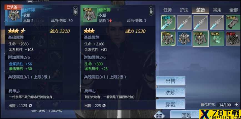Select the equippable sword item in inventory

coord(168,22)
